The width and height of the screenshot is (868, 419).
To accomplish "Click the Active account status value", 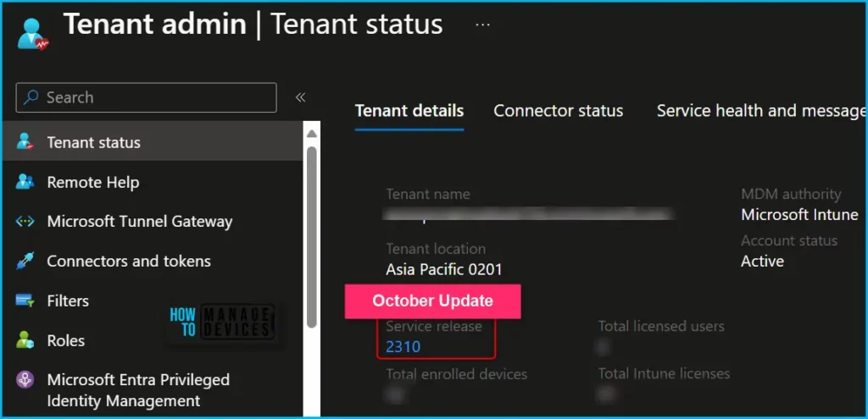I will (762, 261).
